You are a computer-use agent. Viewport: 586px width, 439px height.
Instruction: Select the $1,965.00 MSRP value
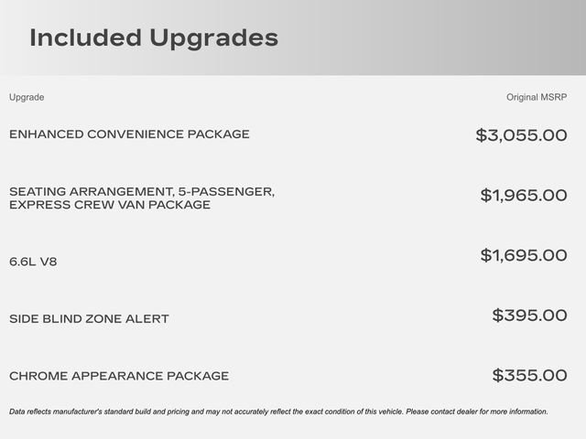coord(524,196)
